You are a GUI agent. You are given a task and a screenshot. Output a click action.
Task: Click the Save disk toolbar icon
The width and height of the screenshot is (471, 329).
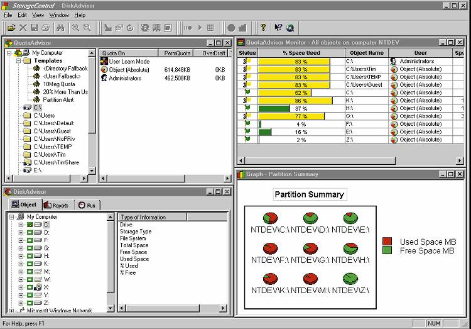click(x=35, y=28)
